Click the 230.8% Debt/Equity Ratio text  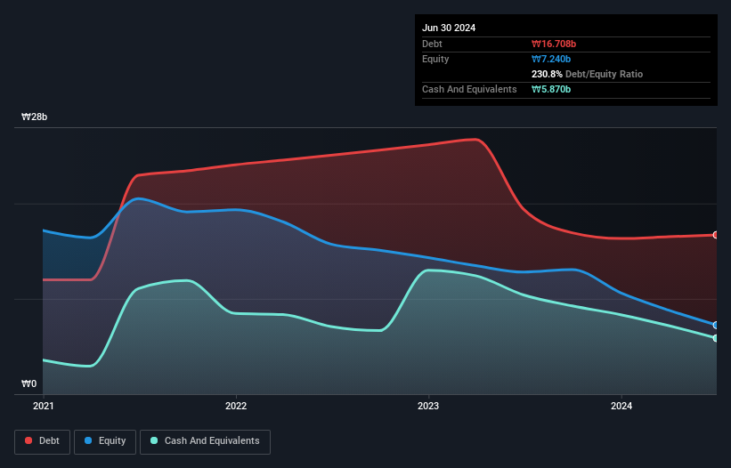pos(587,74)
